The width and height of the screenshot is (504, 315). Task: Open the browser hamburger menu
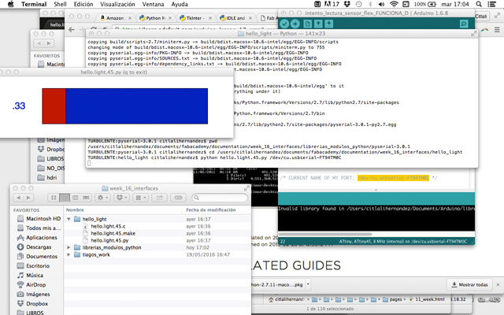click(x=497, y=30)
